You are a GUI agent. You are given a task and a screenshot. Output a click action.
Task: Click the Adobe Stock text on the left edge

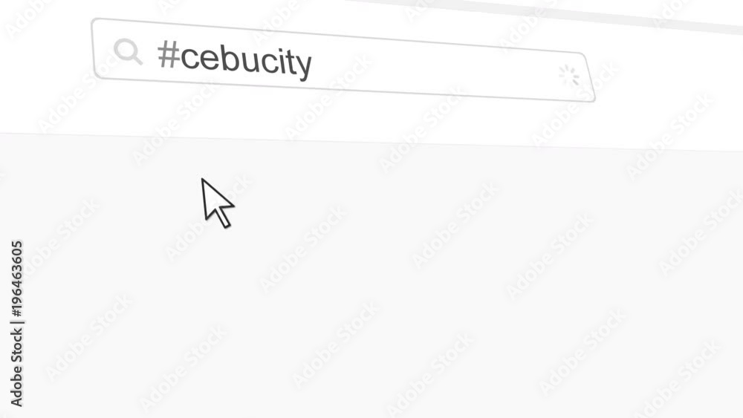tap(17, 368)
